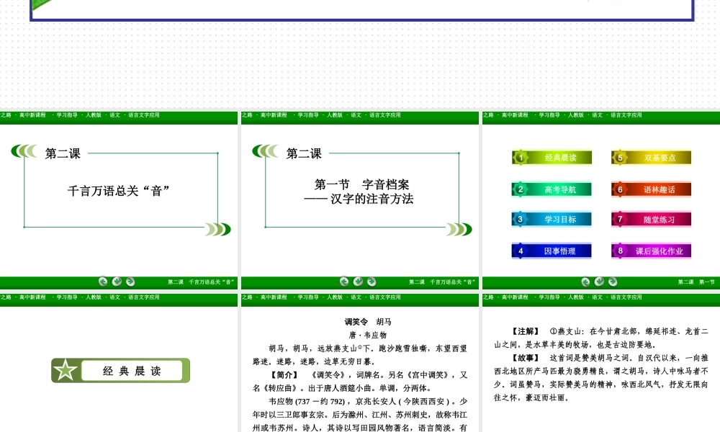Click the forward arrow icon on the 字音档案 slide
Screen dimensions: 720x432
tap(372, 282)
